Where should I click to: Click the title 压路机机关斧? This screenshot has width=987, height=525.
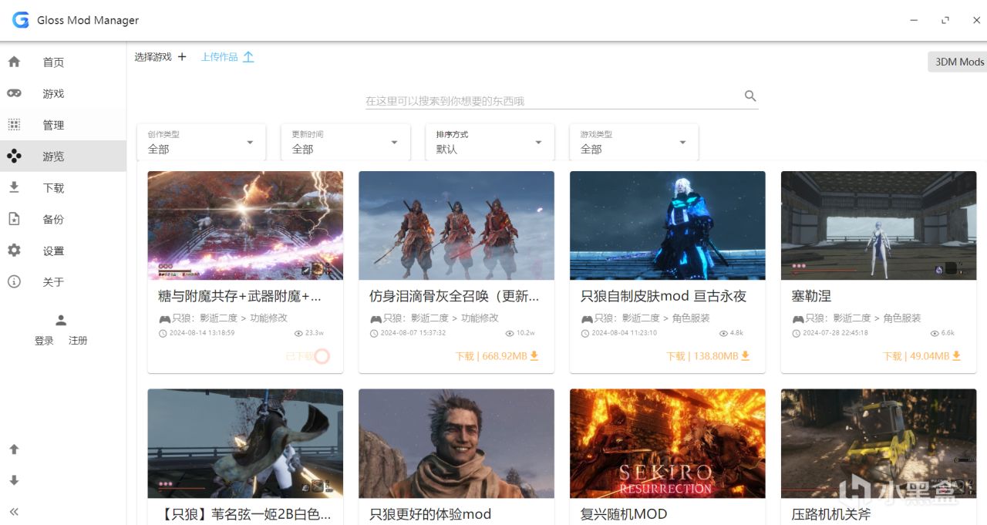coord(831,514)
